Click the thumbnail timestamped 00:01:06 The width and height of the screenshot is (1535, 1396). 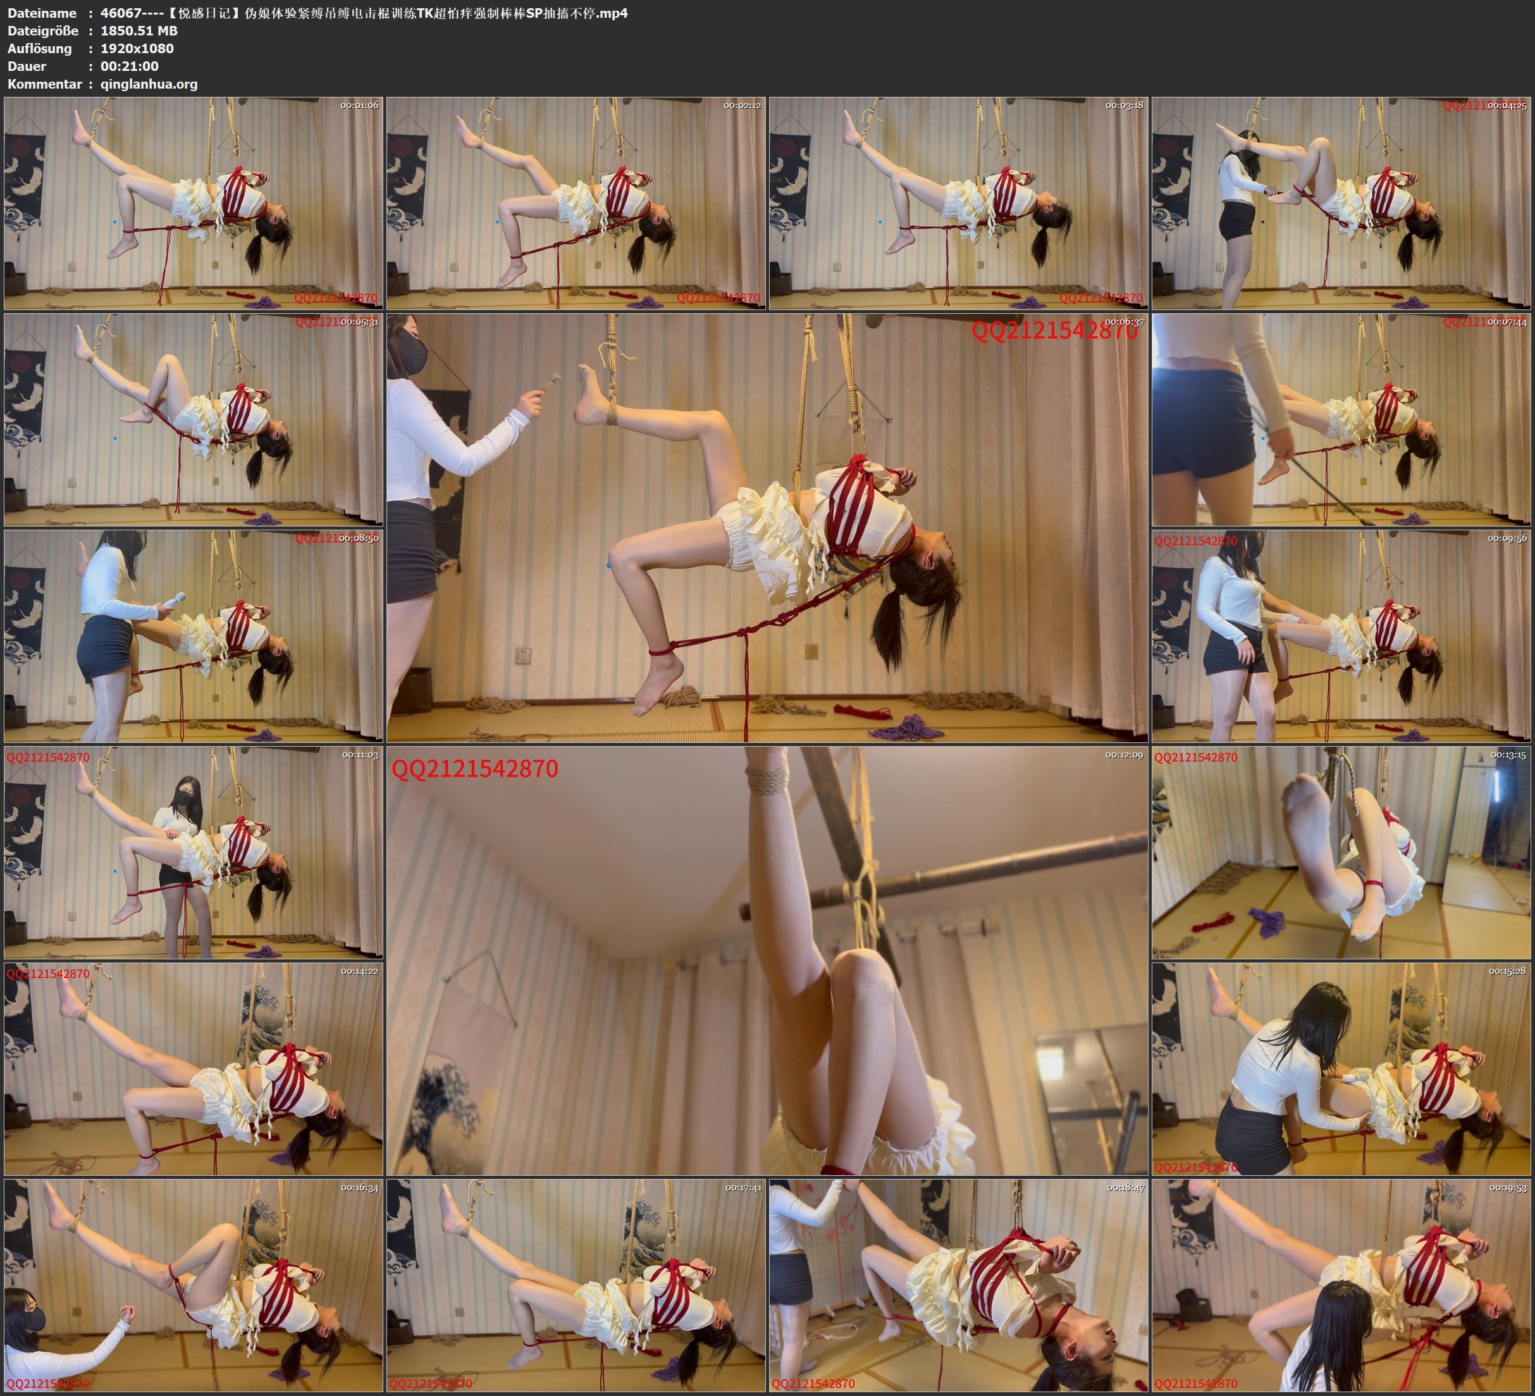(x=194, y=204)
